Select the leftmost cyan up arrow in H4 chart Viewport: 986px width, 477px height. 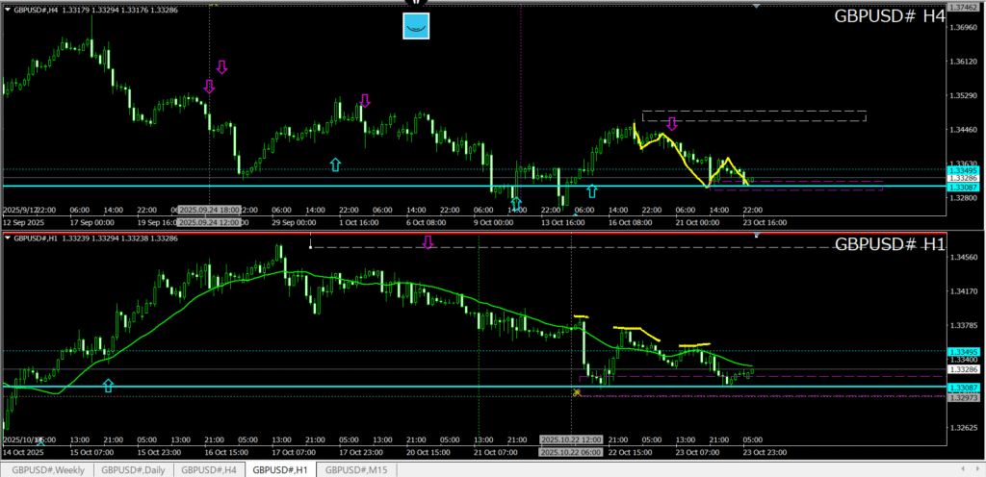tap(335, 165)
